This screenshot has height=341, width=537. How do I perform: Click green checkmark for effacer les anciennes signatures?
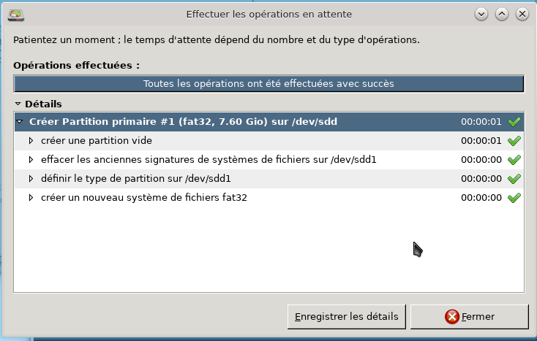[x=514, y=160]
